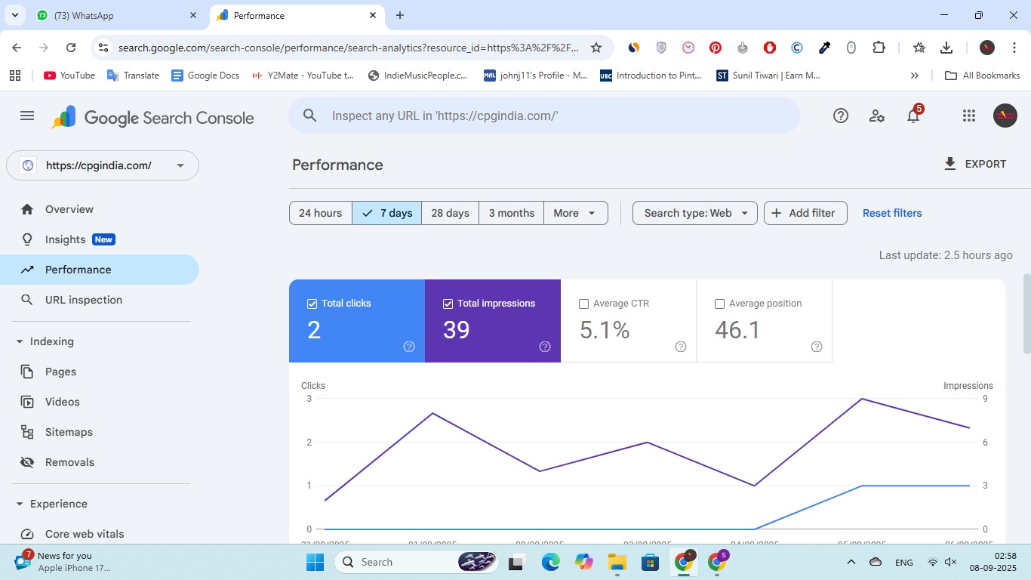Open the All Bookmarks folder

983,76
